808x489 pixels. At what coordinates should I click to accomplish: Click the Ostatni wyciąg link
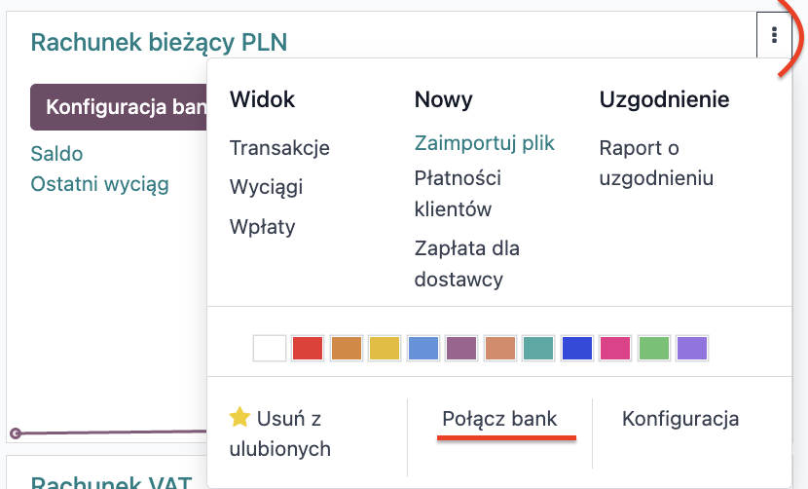pyautogui.click(x=100, y=184)
